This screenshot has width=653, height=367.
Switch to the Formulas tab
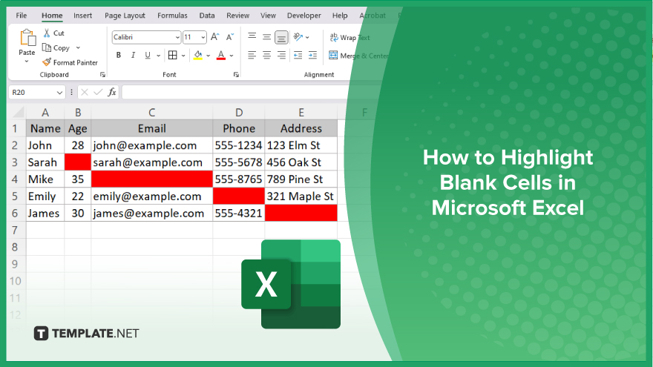(x=172, y=16)
